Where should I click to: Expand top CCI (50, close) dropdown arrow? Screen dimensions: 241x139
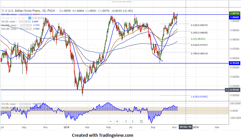[x=17, y=104]
